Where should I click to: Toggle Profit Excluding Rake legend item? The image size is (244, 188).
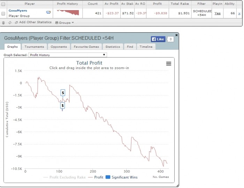click(64, 177)
